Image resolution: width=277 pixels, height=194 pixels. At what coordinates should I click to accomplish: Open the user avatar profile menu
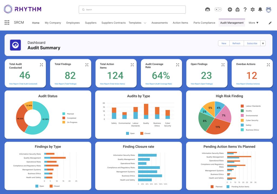(268, 9)
